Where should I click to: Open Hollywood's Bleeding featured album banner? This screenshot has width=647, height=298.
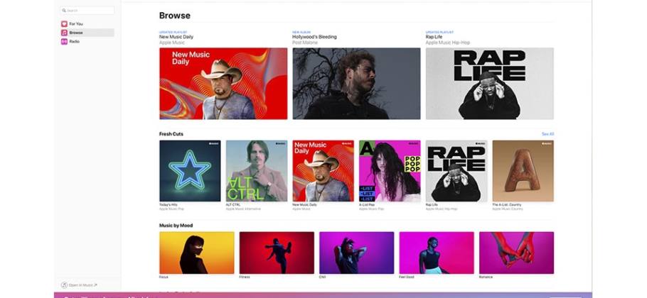[356, 84]
